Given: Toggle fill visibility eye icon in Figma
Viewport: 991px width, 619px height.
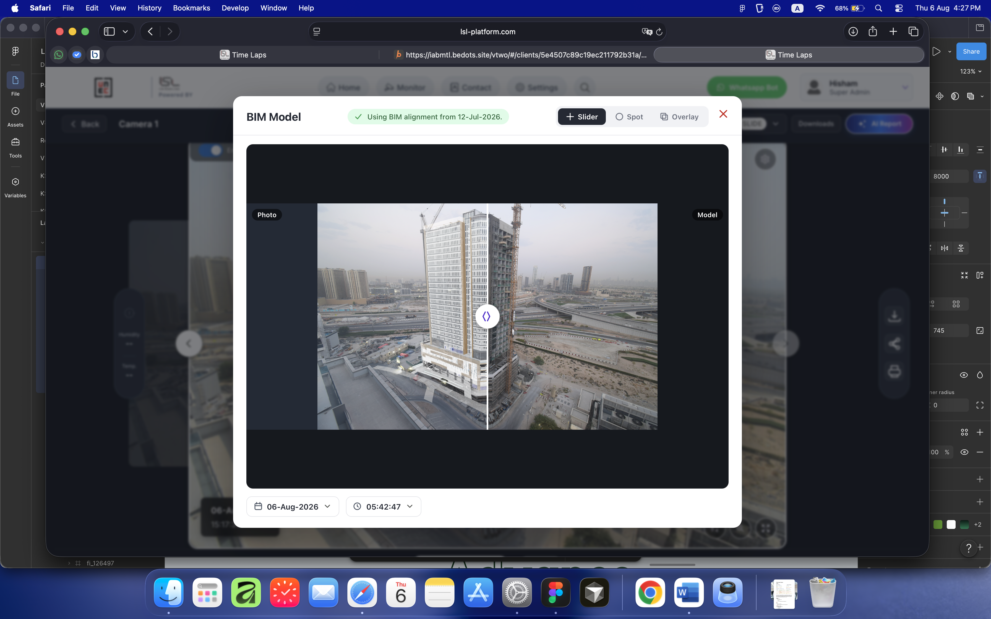Looking at the screenshot, I should (964, 452).
